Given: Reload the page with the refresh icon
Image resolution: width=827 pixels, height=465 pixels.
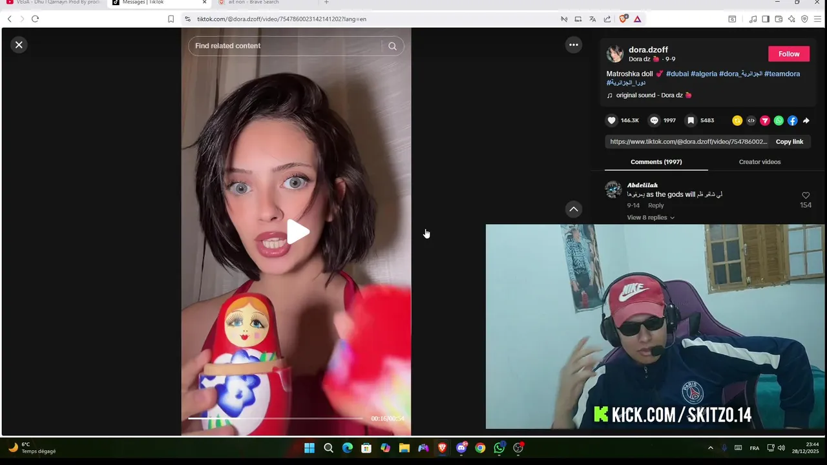Looking at the screenshot, I should point(35,19).
